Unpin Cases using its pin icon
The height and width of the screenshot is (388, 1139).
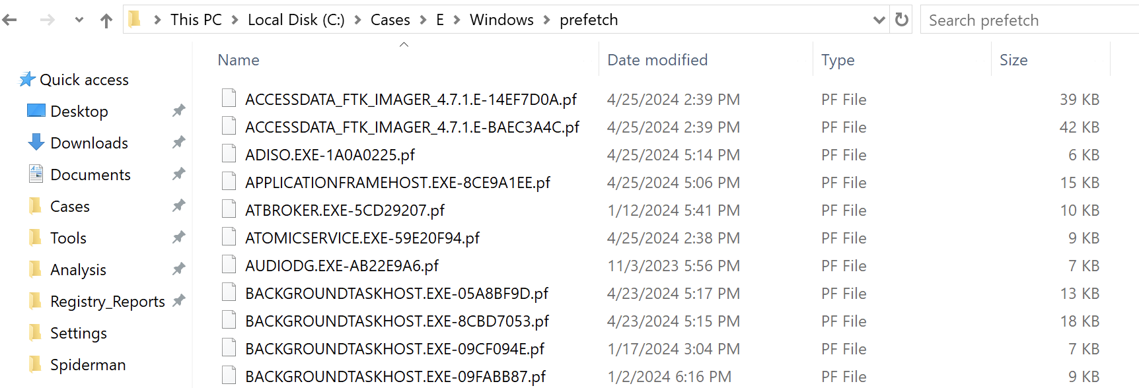tap(179, 206)
